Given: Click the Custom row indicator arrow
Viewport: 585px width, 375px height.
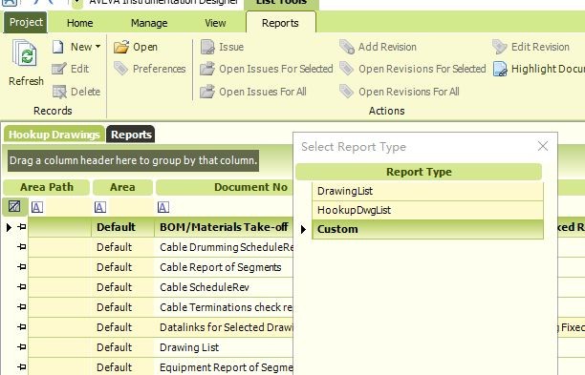Looking at the screenshot, I should [303, 229].
